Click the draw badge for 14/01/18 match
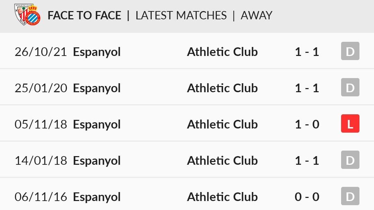The height and width of the screenshot is (210, 374). pos(350,160)
